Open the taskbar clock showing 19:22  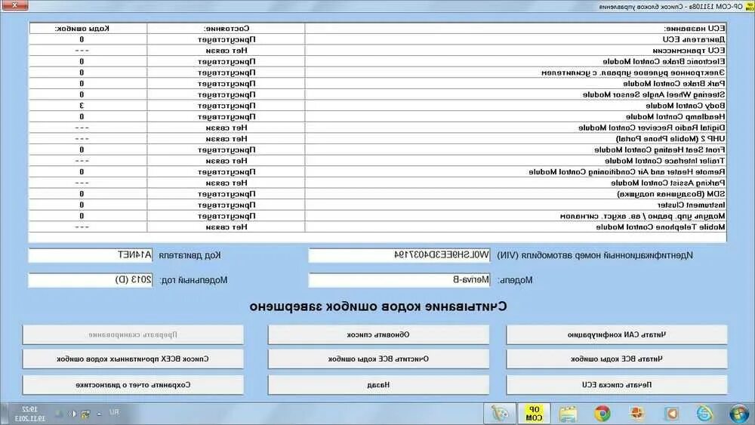29,414
